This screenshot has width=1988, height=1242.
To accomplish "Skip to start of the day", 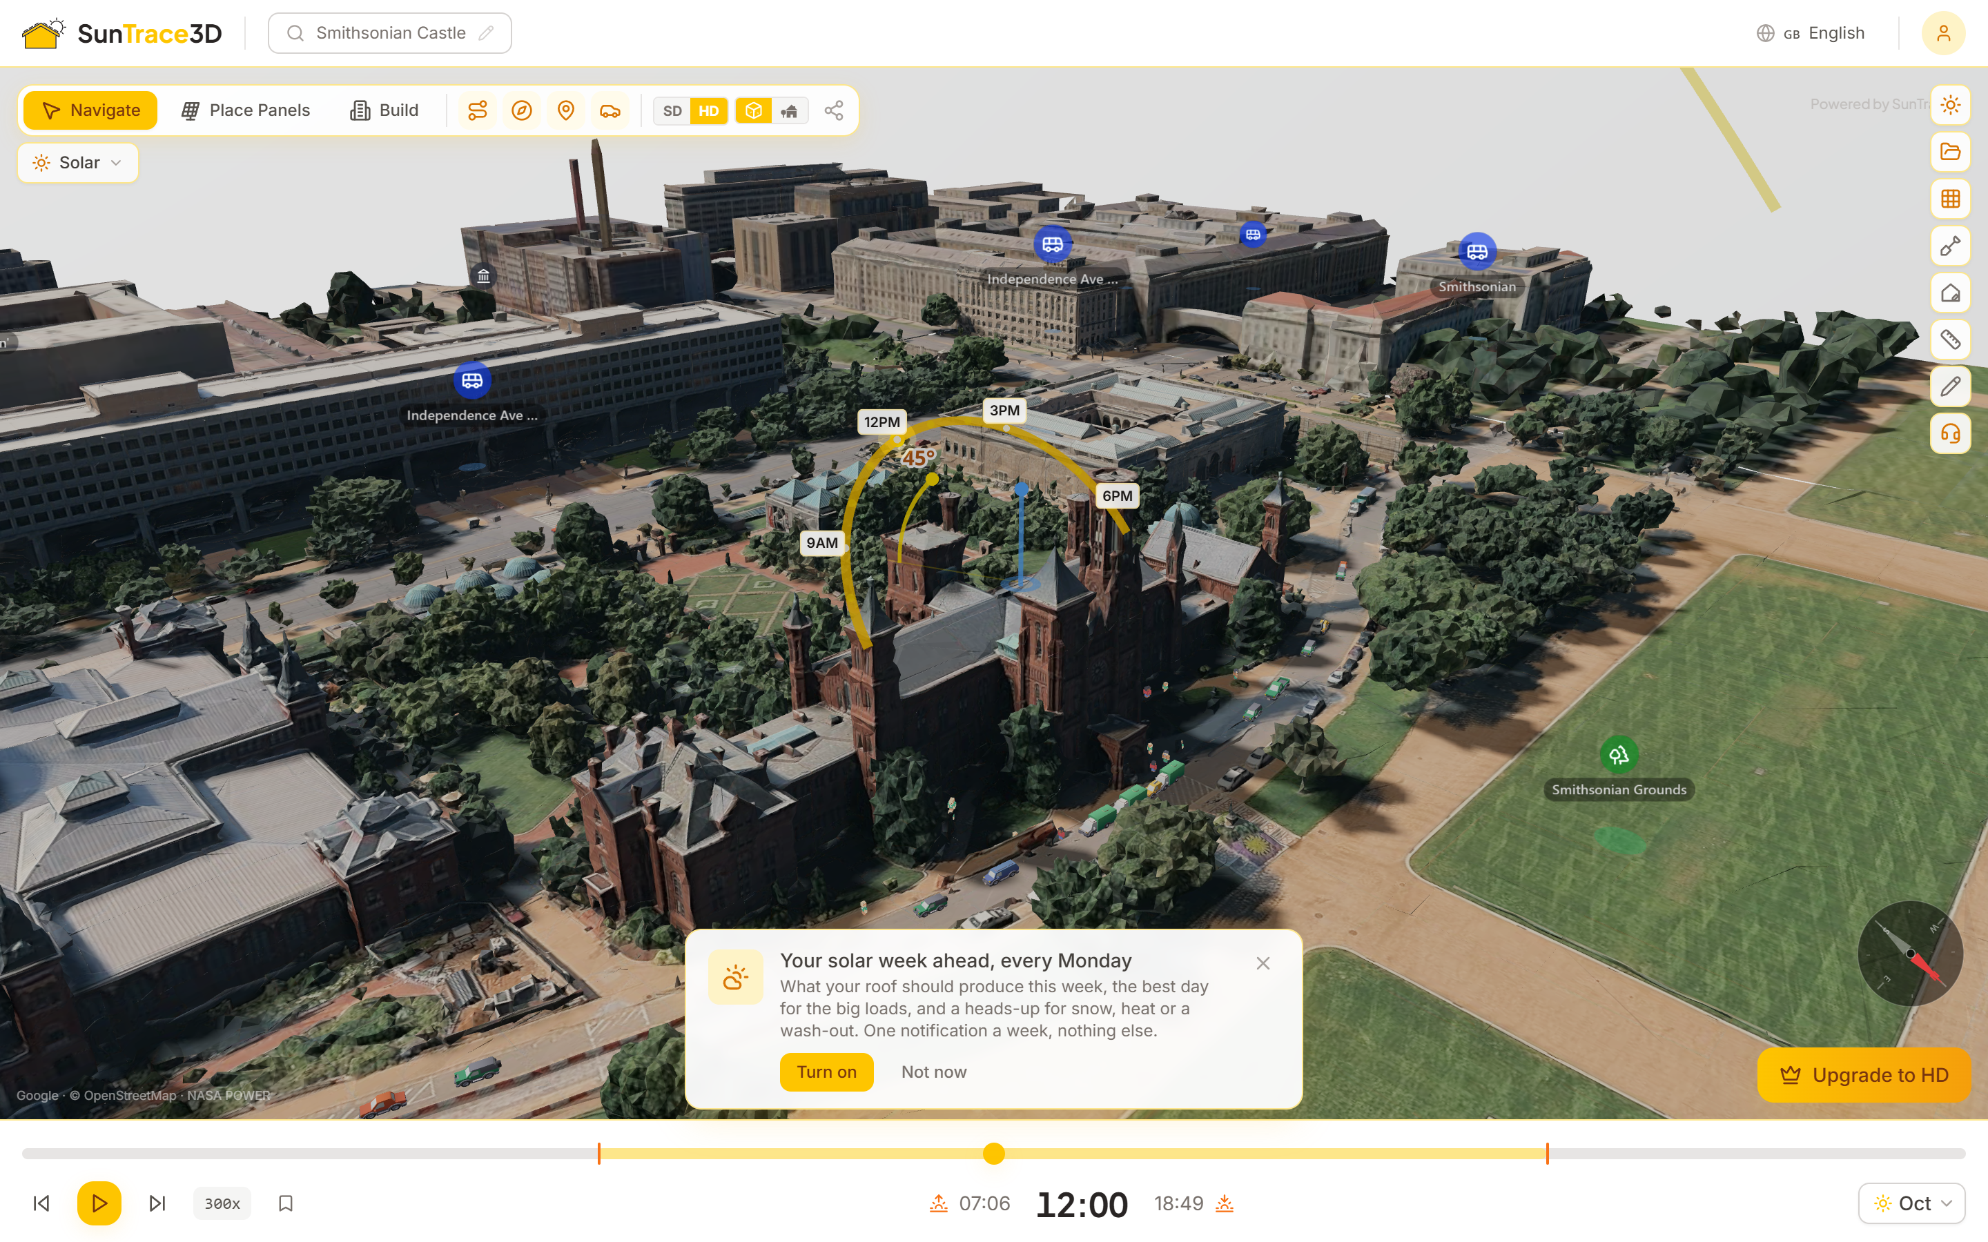I will tap(41, 1203).
